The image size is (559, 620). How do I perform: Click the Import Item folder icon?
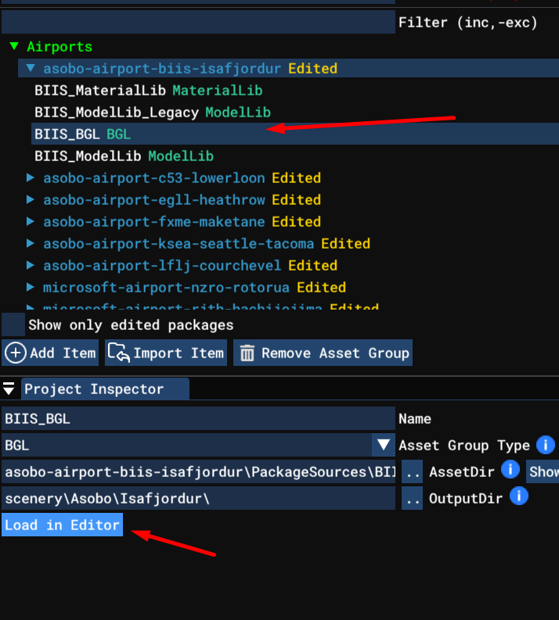click(x=118, y=353)
